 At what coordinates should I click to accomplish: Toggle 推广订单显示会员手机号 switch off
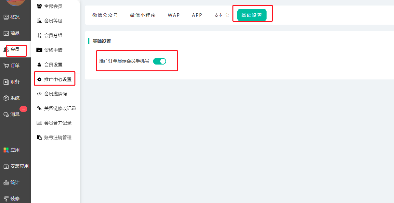tap(160, 61)
